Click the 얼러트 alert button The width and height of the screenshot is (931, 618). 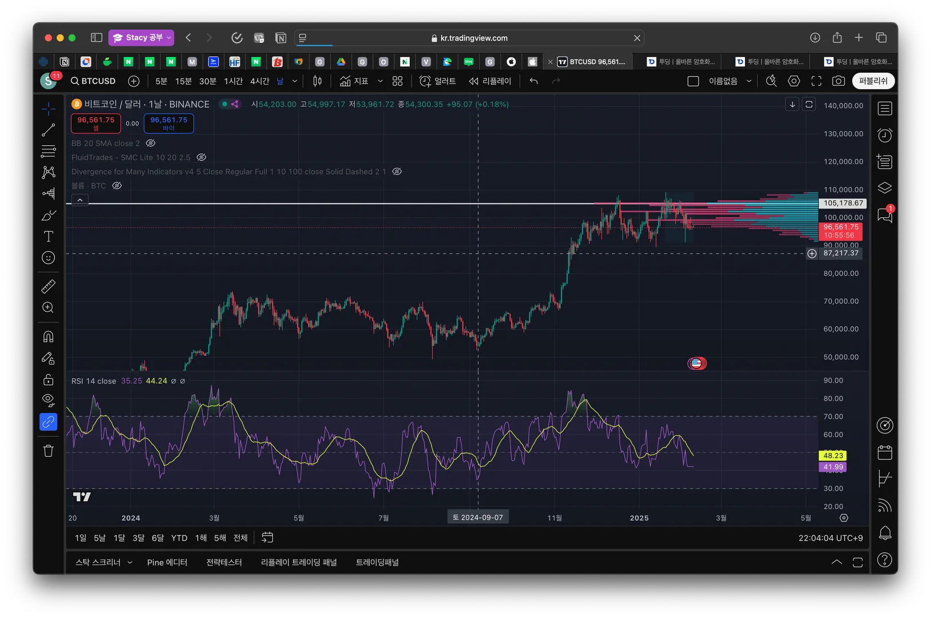[x=438, y=81]
